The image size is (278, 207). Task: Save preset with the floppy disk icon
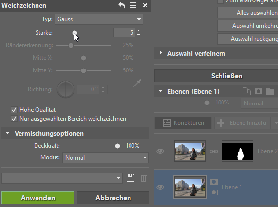[x=130, y=178]
